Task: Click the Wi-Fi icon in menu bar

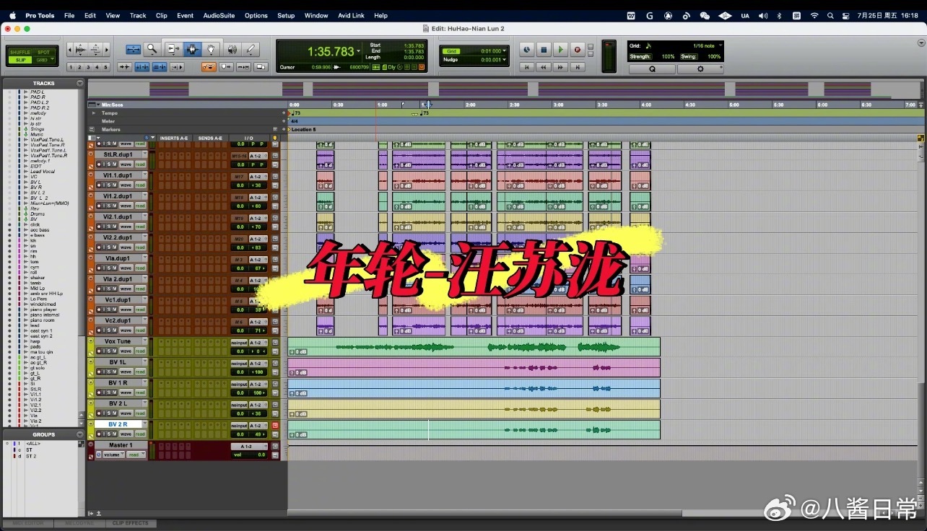Action: 814,15
